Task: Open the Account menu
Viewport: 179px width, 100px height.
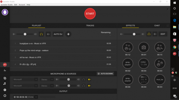Action: [22, 5]
